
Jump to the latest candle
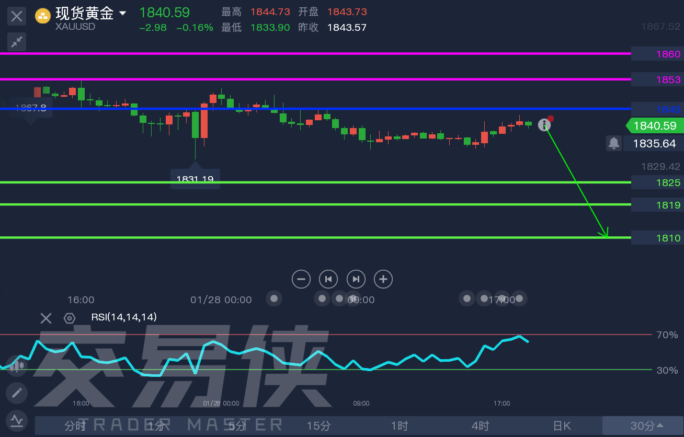pos(356,279)
